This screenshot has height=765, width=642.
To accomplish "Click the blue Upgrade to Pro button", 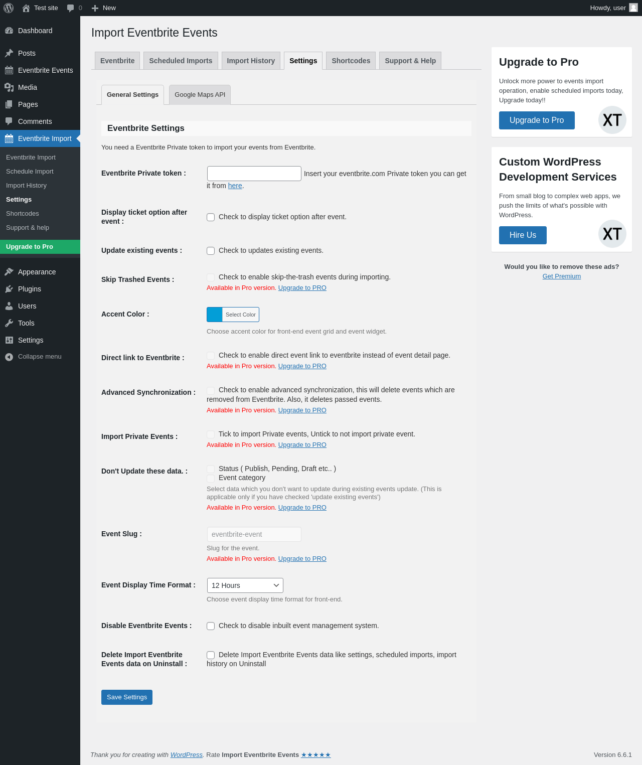I will pyautogui.click(x=537, y=120).
